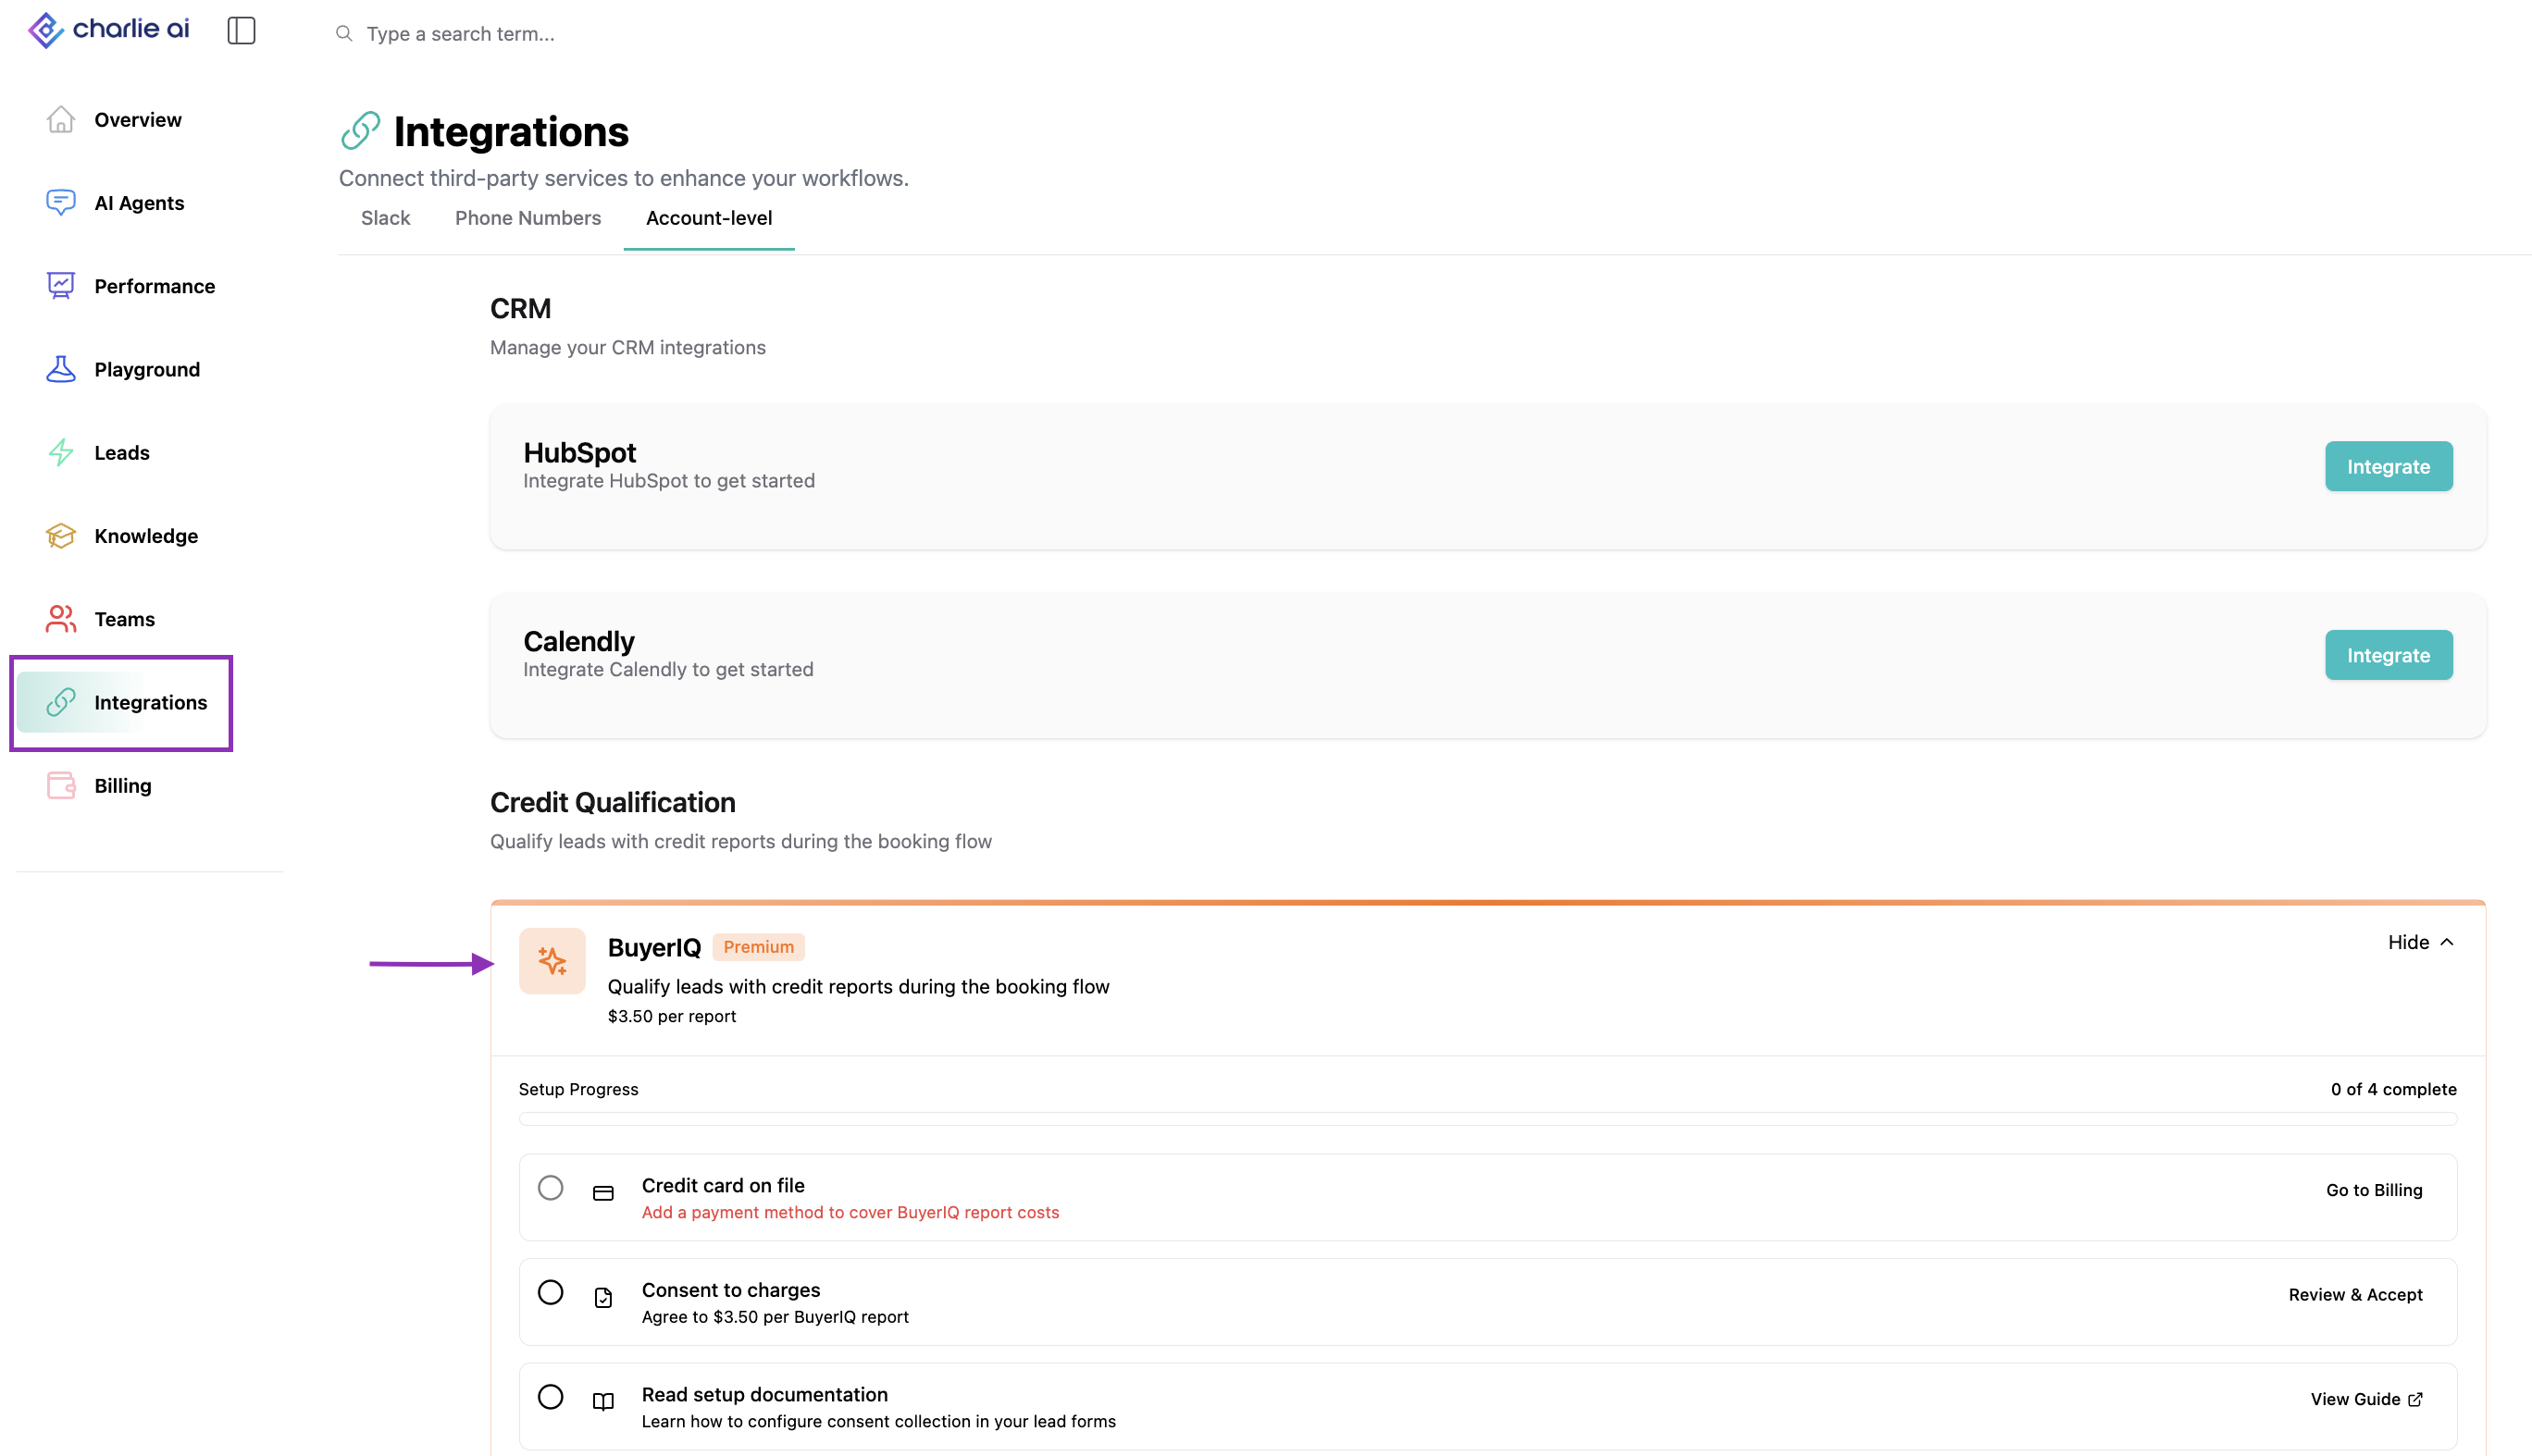Viewport: 2532px width, 1456px height.
Task: Click the BuyerIQ heading
Action: tap(654, 947)
